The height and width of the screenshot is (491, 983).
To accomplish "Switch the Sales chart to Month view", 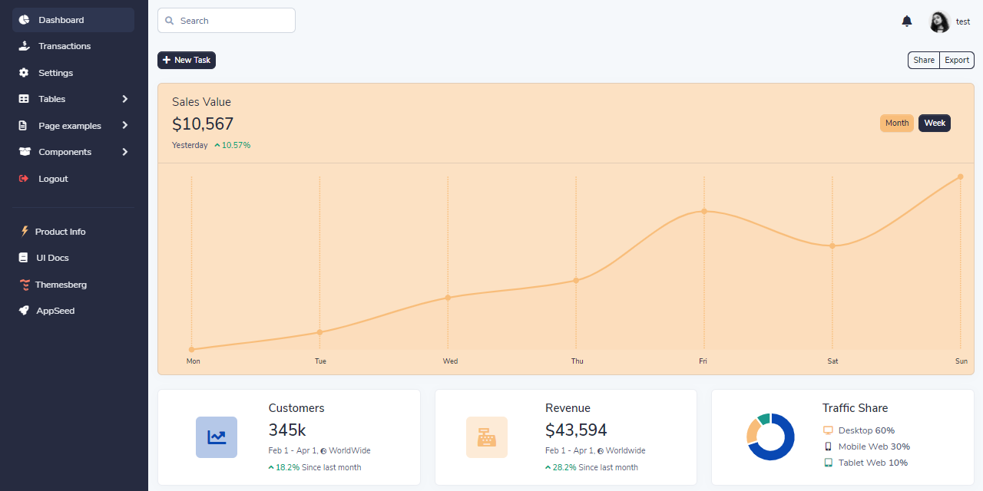I will pyautogui.click(x=896, y=123).
